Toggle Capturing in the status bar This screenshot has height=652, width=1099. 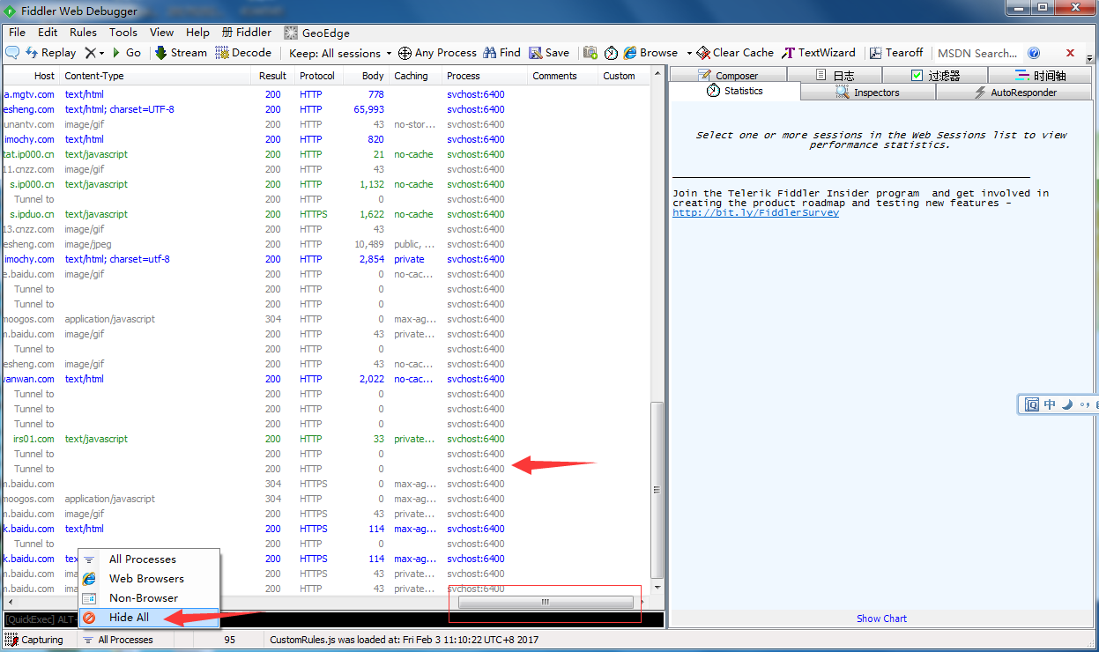(x=34, y=640)
